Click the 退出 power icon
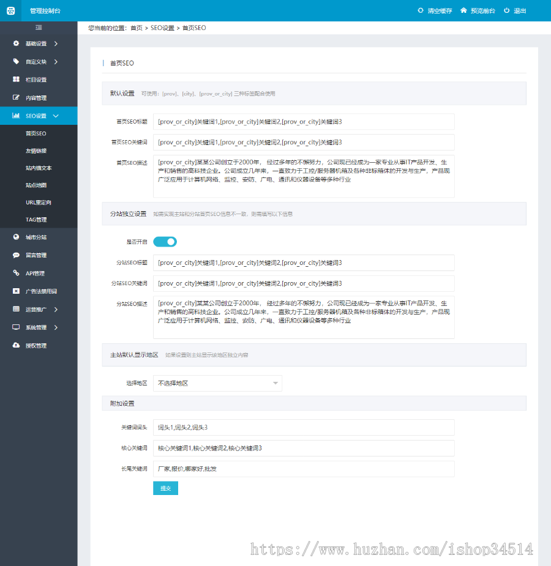This screenshot has width=551, height=566. [x=506, y=10]
